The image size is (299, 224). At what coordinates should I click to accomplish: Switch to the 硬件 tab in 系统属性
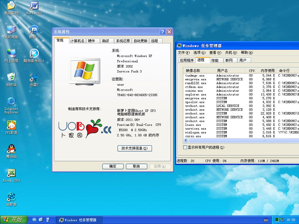91,41
